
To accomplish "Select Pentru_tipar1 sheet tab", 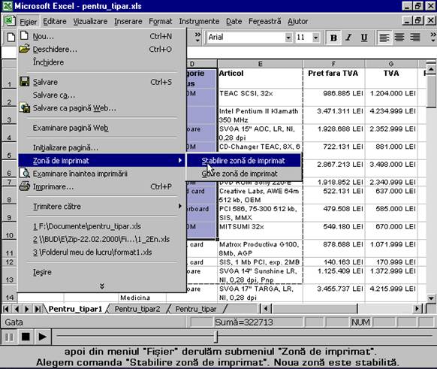I will coord(75,309).
